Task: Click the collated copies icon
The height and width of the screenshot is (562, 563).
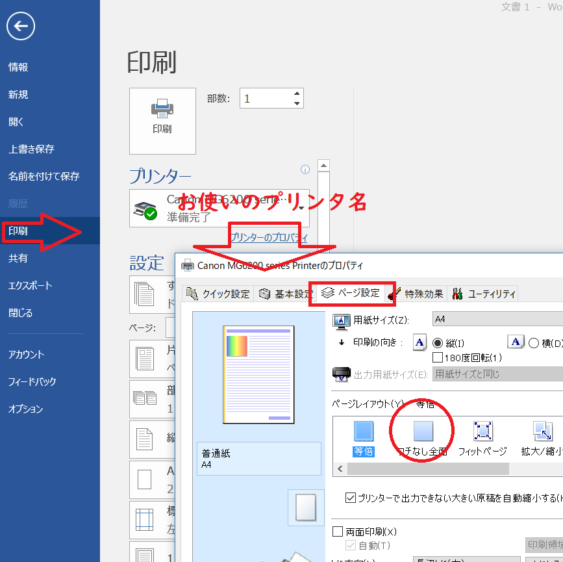Action: [145, 398]
